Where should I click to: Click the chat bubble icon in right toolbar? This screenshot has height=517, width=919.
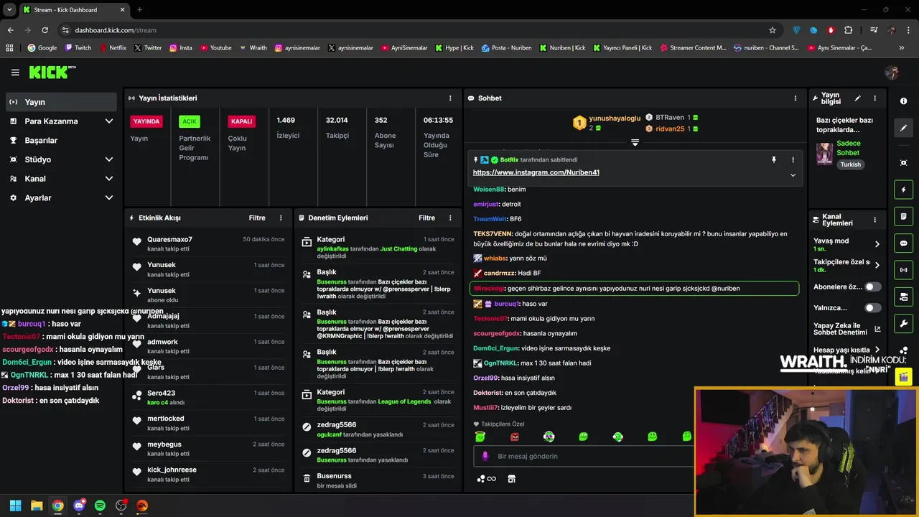903,243
